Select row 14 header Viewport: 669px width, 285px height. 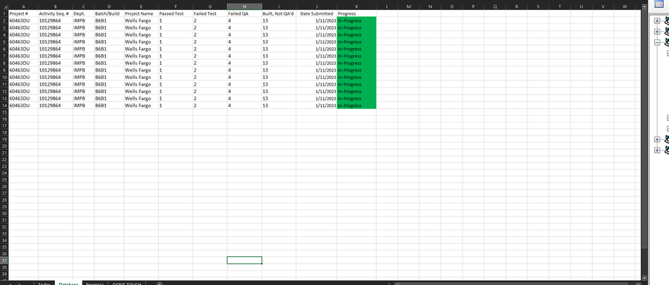coord(4,105)
